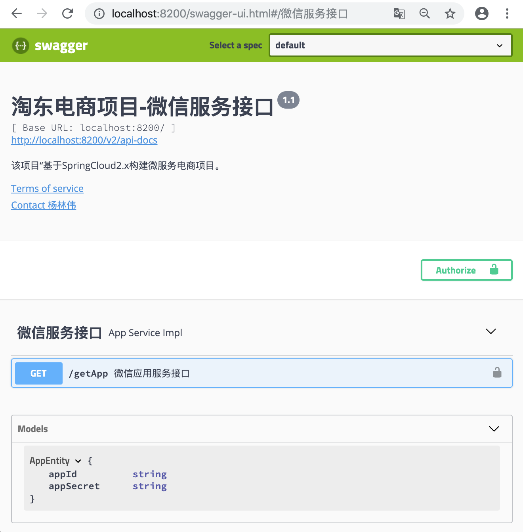The height and width of the screenshot is (532, 523).
Task: Click the 'appSecret' property name
Action: tap(74, 486)
